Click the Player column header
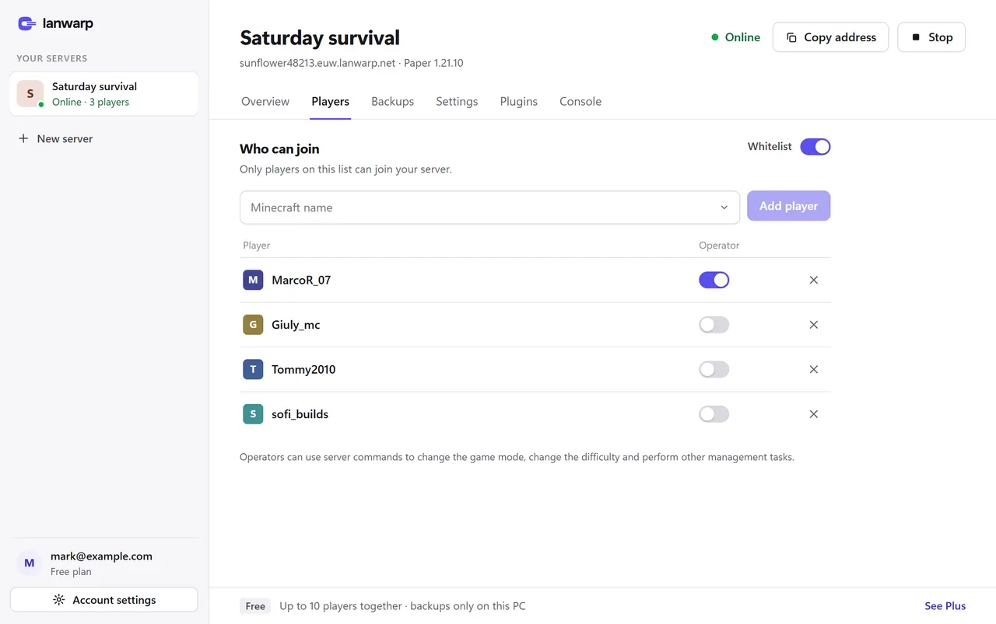Screen dimensions: 996x624 tap(256, 246)
